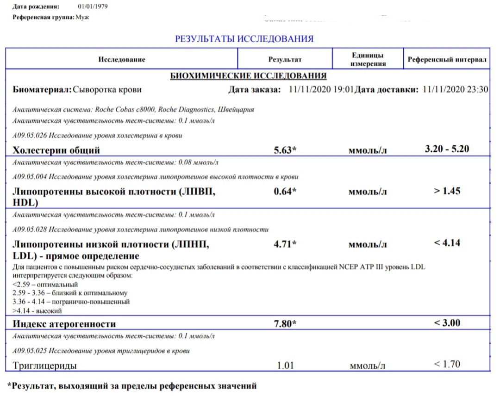The height and width of the screenshot is (403, 500).
Task: Click the reference interval 3.20 - 5.20
Action: coord(447,149)
